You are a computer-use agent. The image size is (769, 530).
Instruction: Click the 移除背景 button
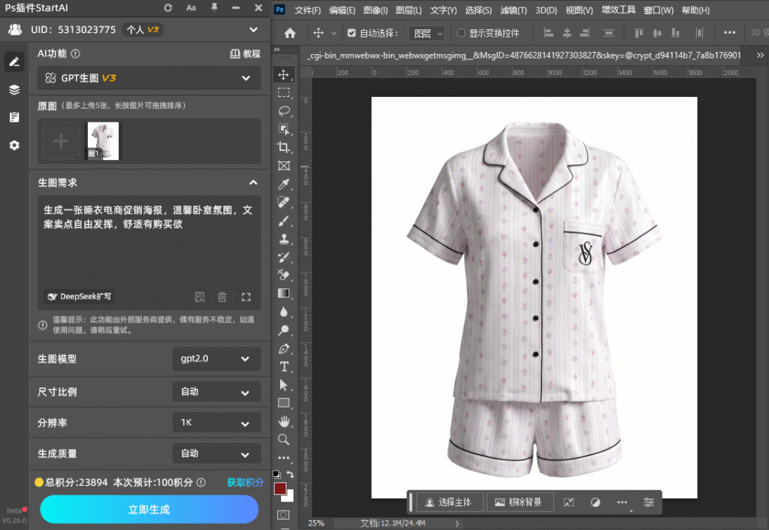click(520, 502)
